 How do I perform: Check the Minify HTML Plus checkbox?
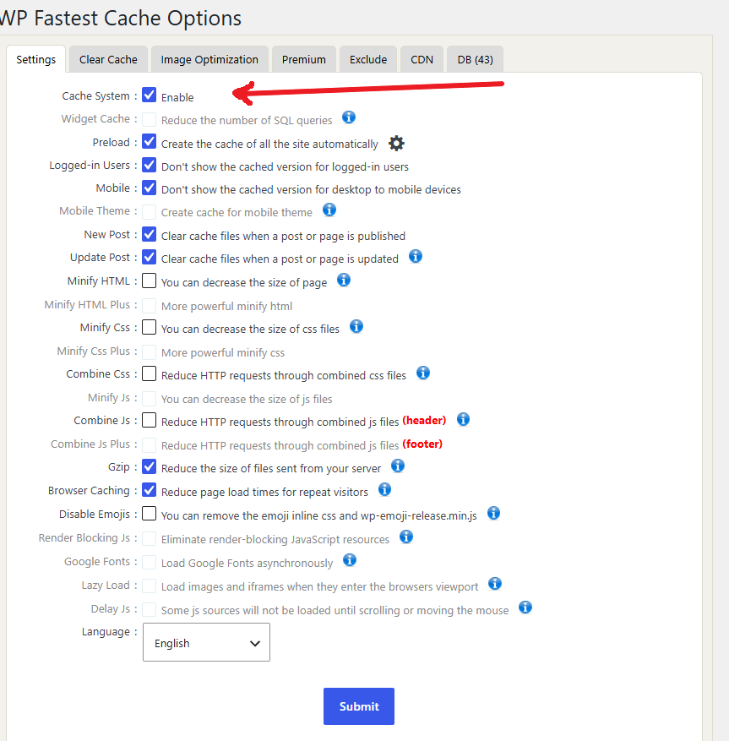[x=150, y=305]
